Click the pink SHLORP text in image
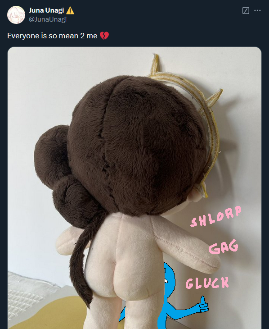Screen dimensions: 269x329 coord(216,216)
